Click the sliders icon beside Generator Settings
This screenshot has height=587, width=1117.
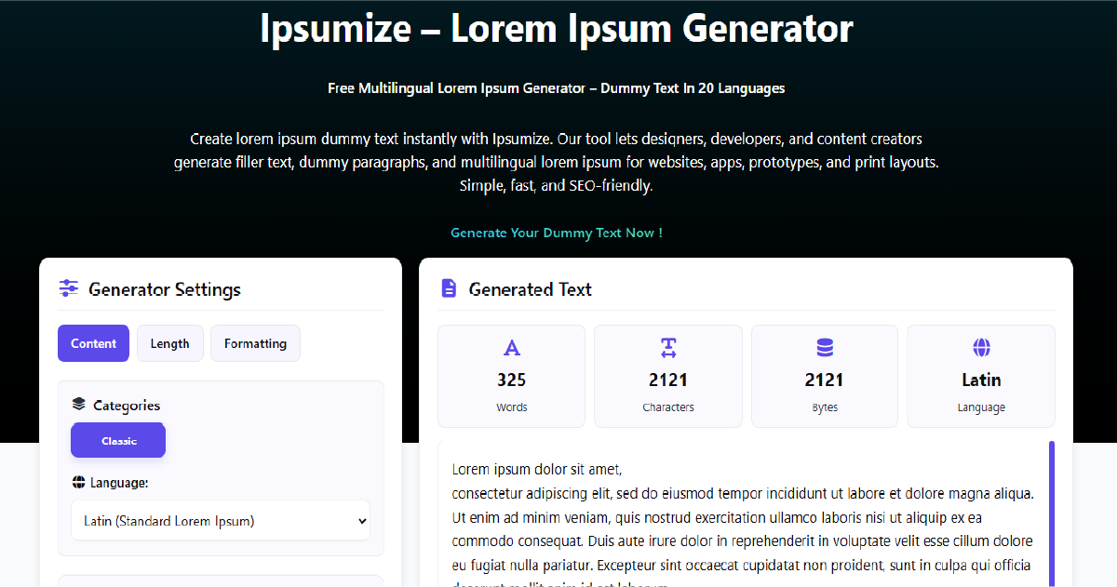point(68,289)
